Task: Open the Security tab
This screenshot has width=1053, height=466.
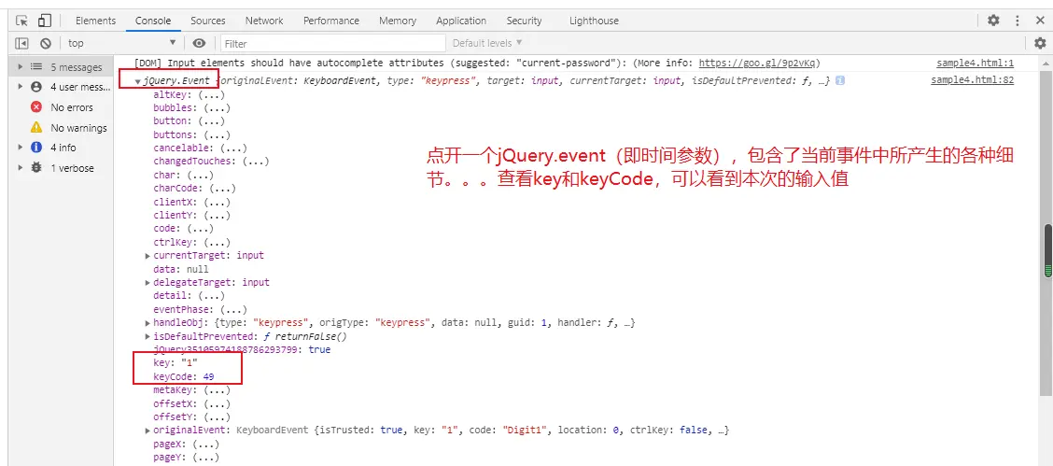Action: 524,21
